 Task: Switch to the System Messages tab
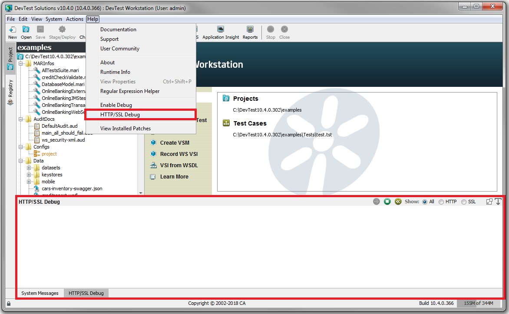40,293
